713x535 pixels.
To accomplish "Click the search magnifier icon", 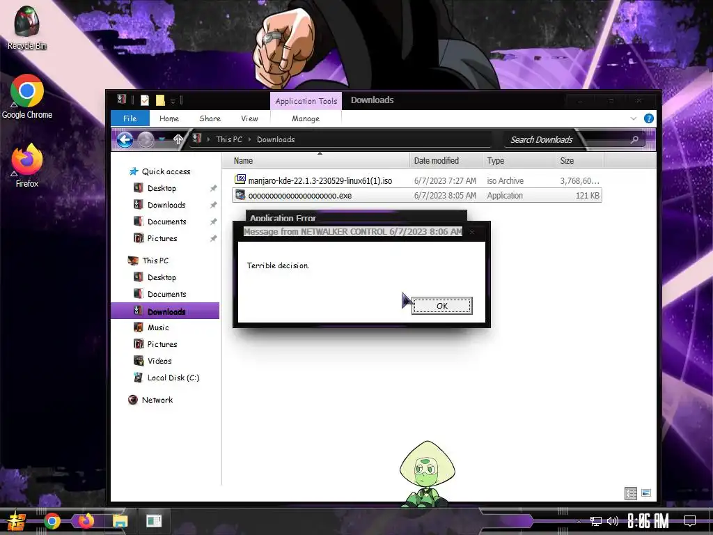I will [634, 139].
